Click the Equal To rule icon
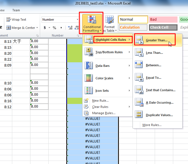Viewport: 188px width, 164px height. coord(139,77)
